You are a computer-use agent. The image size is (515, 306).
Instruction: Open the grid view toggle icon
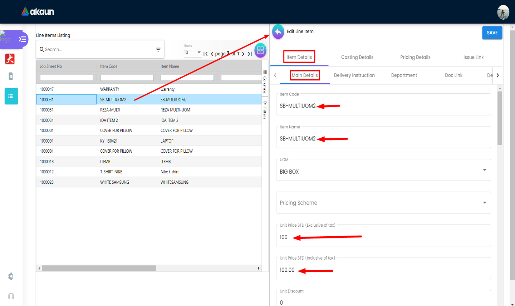pyautogui.click(x=260, y=50)
